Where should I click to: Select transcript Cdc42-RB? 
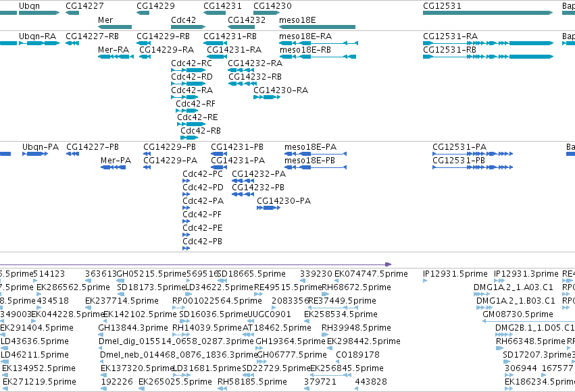pos(200,131)
